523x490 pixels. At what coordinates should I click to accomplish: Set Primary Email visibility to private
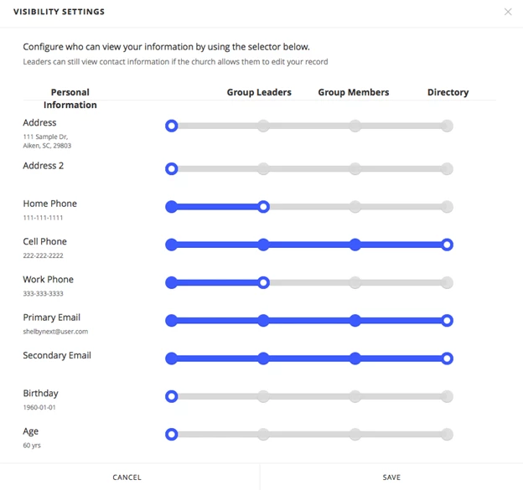(172, 320)
